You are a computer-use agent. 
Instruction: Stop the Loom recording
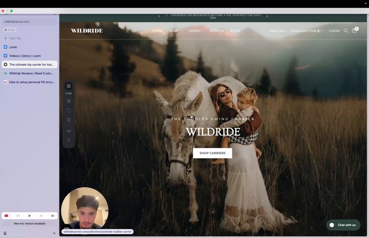pos(69,86)
